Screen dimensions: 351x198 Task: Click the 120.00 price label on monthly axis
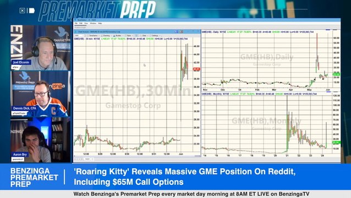pyautogui.click(x=337, y=96)
